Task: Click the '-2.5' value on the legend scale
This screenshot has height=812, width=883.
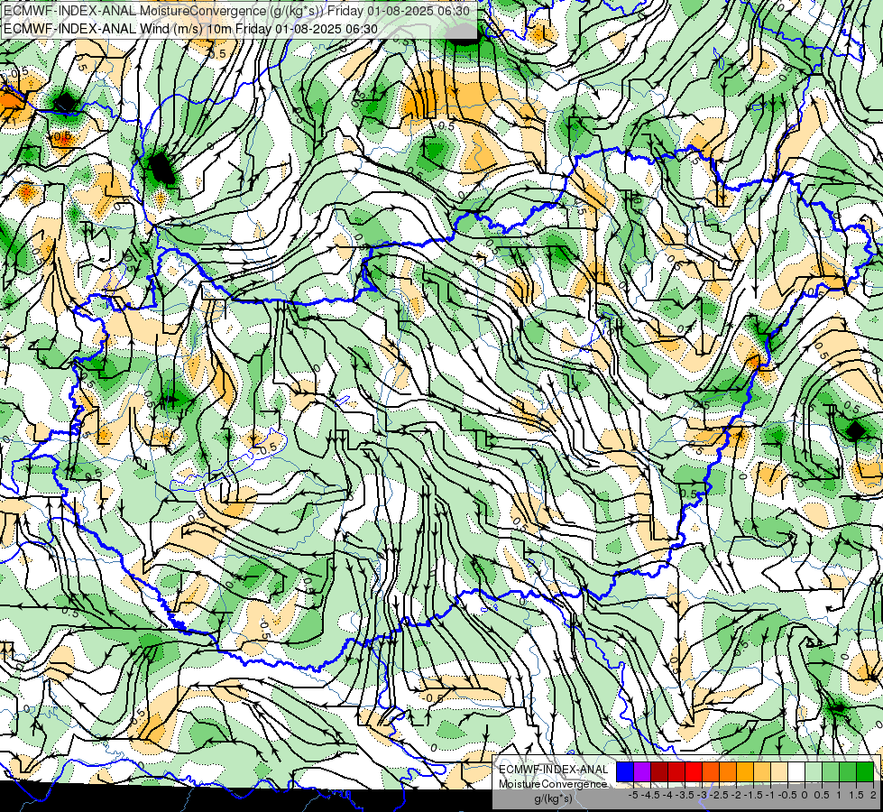Action: pyautogui.click(x=720, y=795)
